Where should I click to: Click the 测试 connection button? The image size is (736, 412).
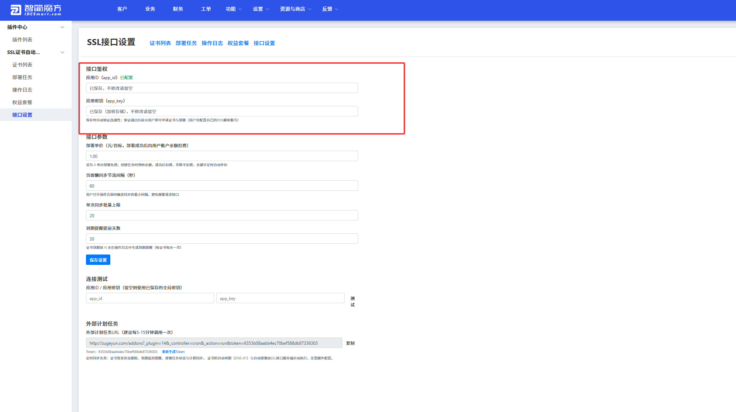[352, 301]
